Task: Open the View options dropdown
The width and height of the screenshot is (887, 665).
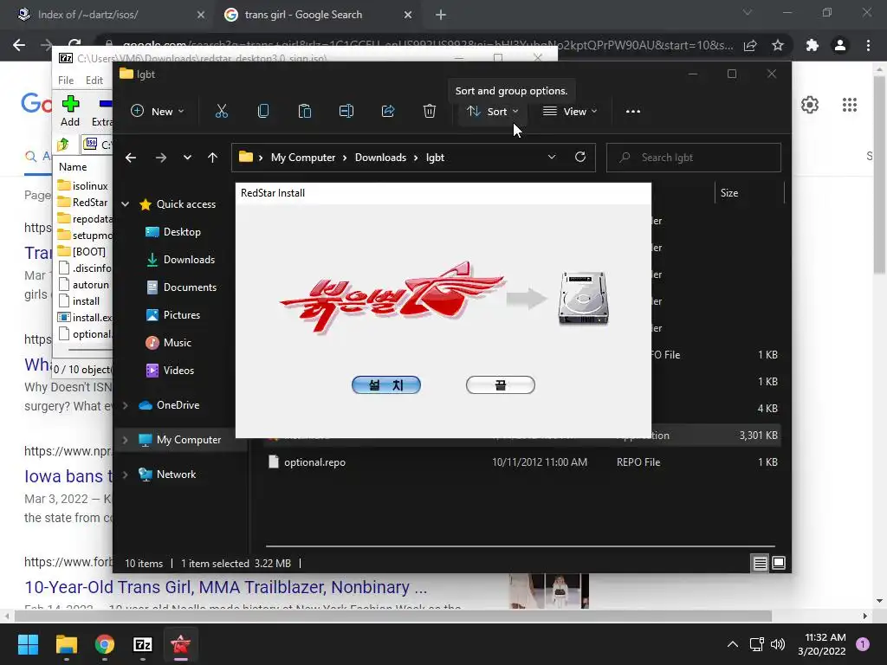Action: (x=570, y=112)
